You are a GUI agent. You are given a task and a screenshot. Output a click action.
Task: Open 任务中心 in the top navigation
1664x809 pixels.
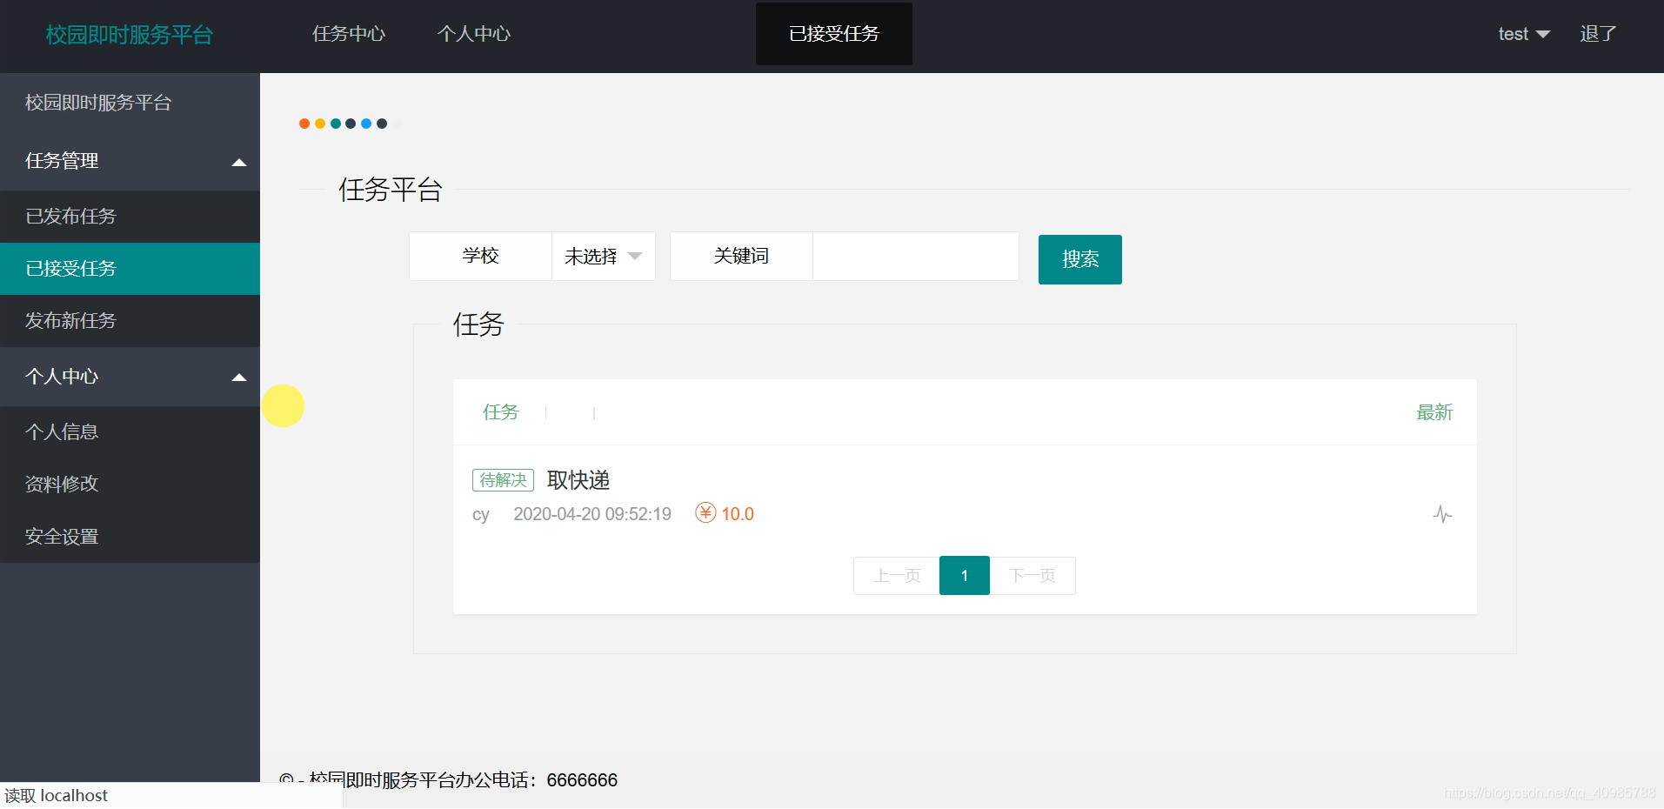pos(349,34)
